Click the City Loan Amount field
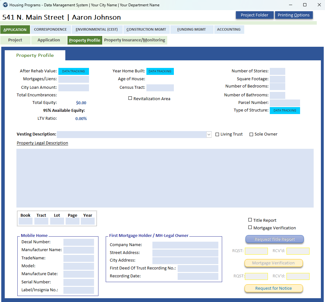The width and height of the screenshot is (325, 302). (x=74, y=88)
